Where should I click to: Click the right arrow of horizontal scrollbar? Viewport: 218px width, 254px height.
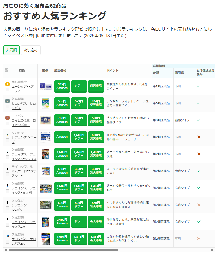[213, 250]
